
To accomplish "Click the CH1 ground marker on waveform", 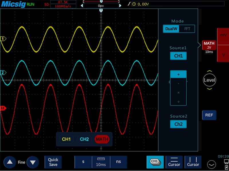I will [3, 39].
